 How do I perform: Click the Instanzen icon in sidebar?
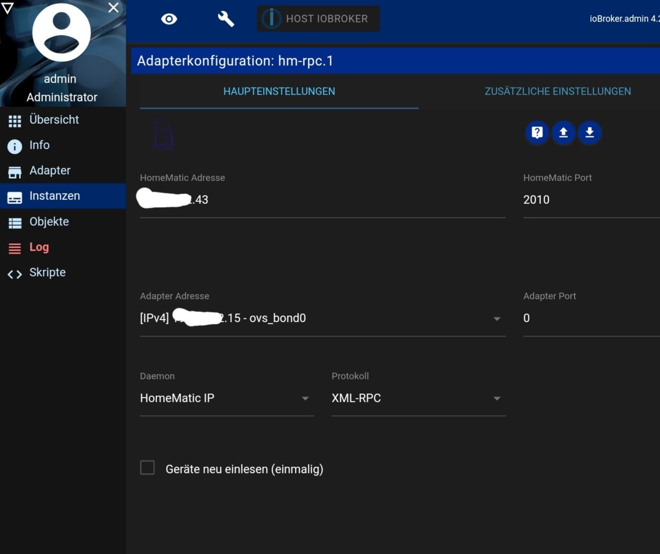(x=15, y=197)
